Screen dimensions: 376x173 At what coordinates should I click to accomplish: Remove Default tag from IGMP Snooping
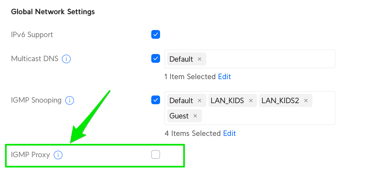(x=200, y=101)
